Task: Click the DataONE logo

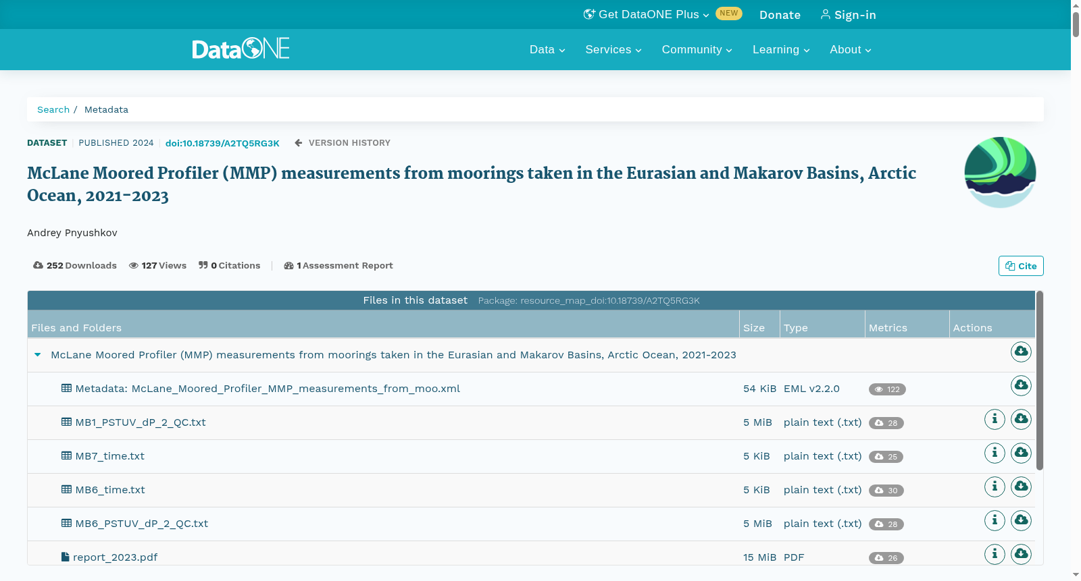Action: click(x=241, y=49)
